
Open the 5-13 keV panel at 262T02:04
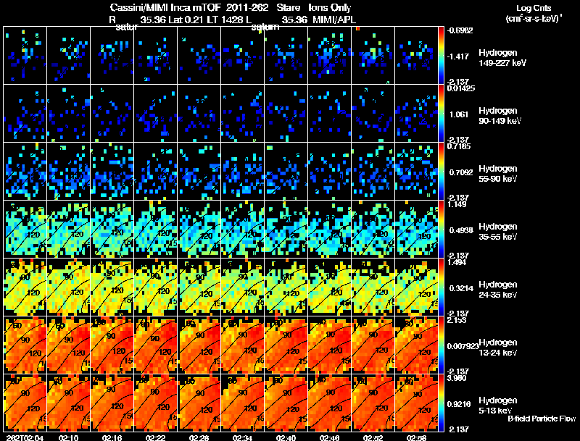[x=25, y=403]
